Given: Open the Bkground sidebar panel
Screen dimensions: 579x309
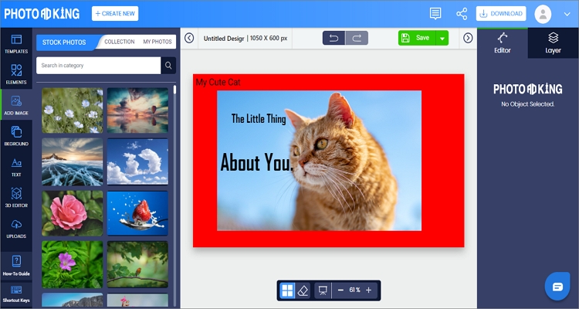Looking at the screenshot, I should pyautogui.click(x=16, y=136).
